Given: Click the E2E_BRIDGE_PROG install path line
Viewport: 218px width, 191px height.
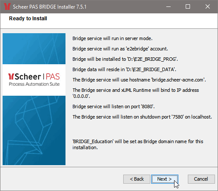Looking at the screenshot, I should pyautogui.click(x=125, y=59).
